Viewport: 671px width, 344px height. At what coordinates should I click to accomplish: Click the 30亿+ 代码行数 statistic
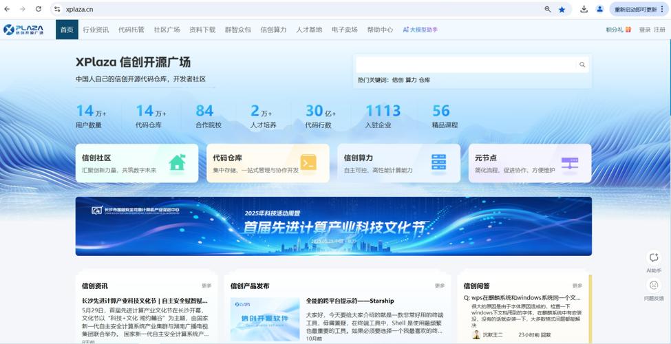point(321,116)
